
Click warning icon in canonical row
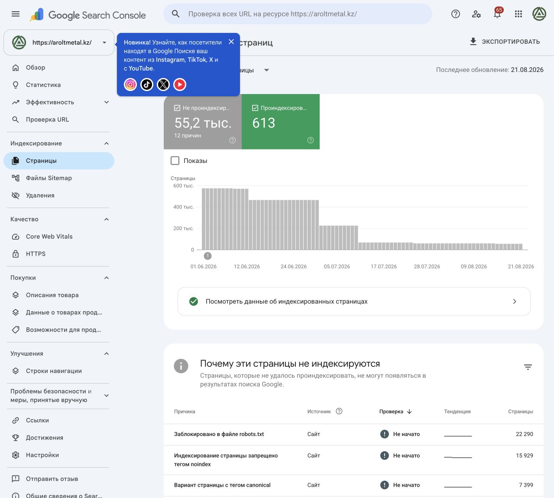coord(384,485)
